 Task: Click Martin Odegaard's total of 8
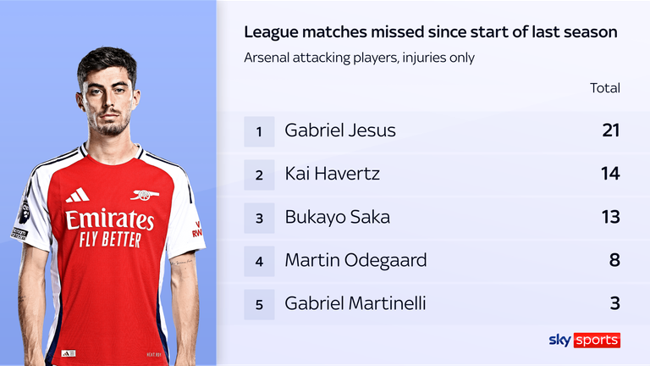click(x=614, y=260)
